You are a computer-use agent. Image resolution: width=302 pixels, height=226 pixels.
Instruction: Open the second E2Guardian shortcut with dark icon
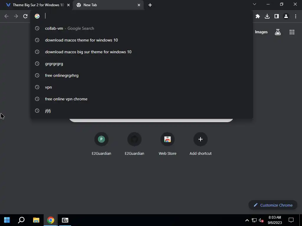(134, 144)
